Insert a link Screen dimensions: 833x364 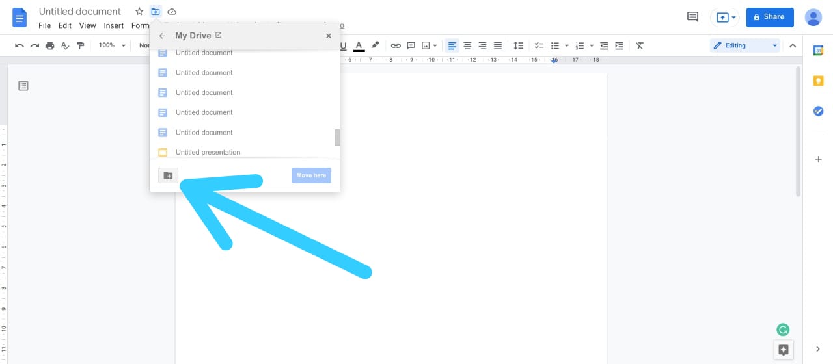[x=396, y=45]
